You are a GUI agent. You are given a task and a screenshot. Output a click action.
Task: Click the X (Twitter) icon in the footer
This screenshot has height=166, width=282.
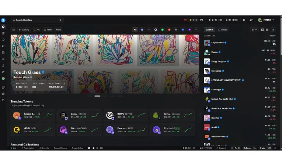(x=97, y=148)
